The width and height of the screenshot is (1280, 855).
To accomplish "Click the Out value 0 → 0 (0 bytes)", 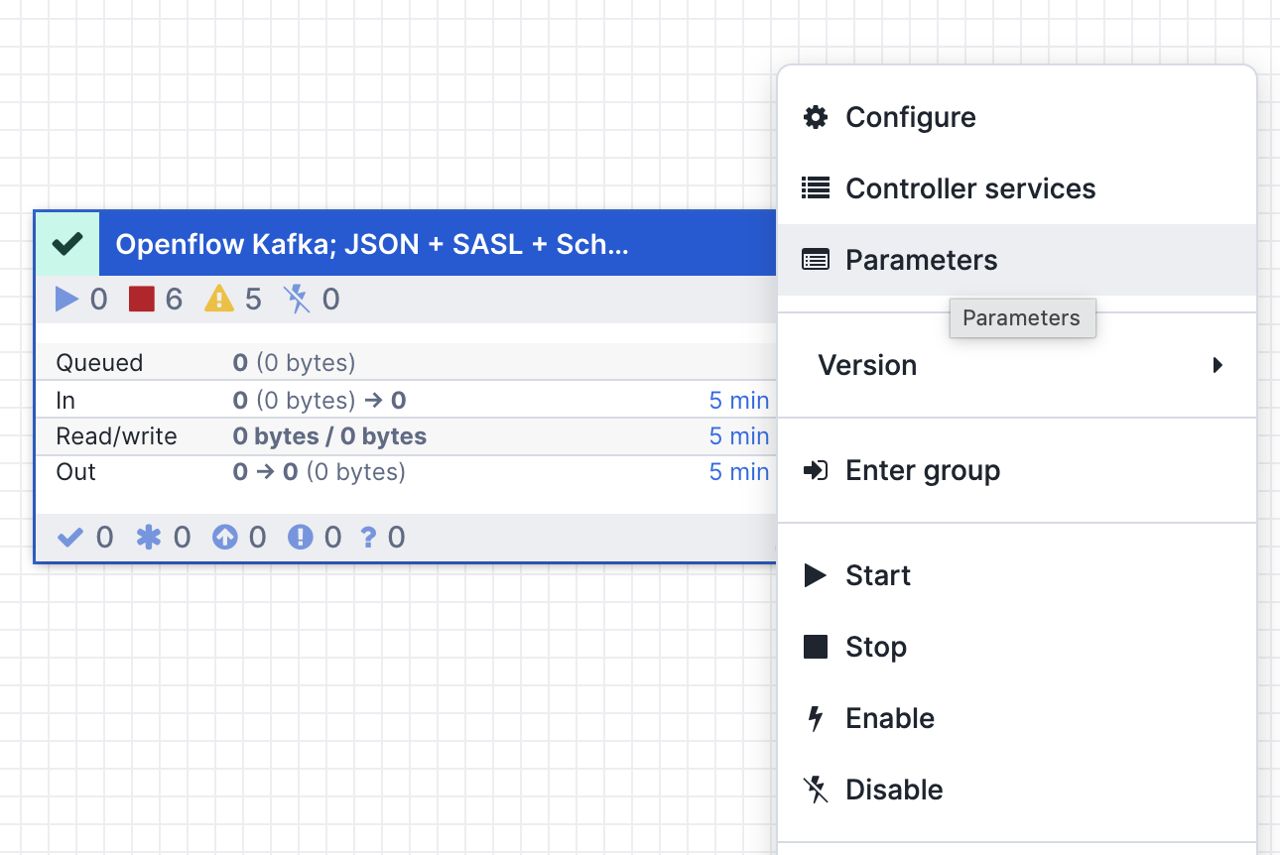I will coord(320,472).
